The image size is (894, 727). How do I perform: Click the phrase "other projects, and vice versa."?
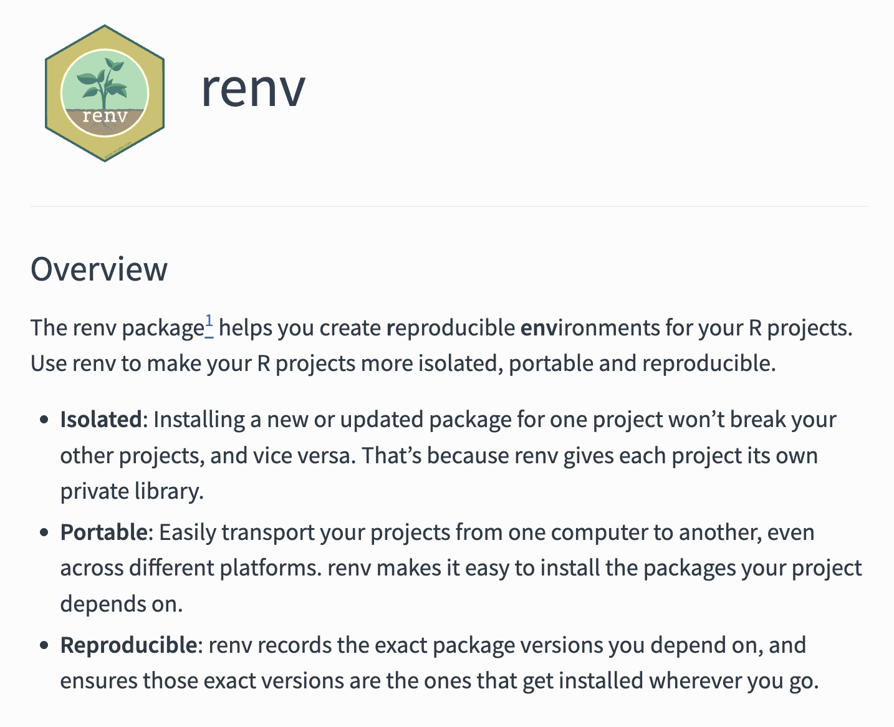click(x=208, y=456)
